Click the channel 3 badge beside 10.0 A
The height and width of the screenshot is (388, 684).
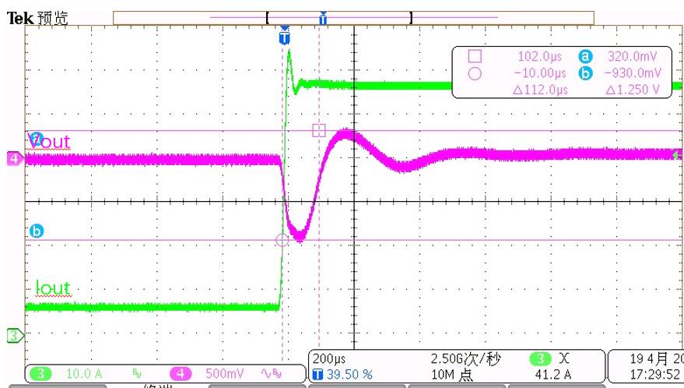point(41,373)
